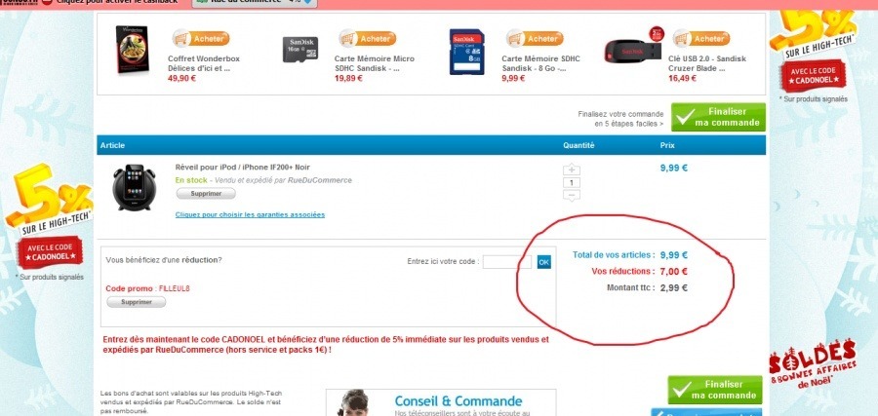Select the quantity field showing 1
Screen dimensions: 878x416
[571, 182]
